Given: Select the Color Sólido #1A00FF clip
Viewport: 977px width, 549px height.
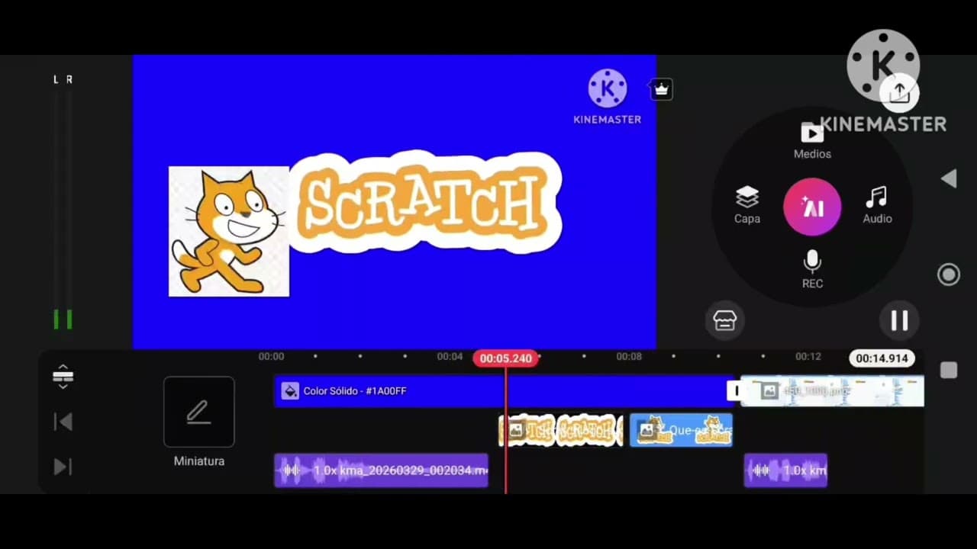Looking at the screenshot, I should [504, 391].
